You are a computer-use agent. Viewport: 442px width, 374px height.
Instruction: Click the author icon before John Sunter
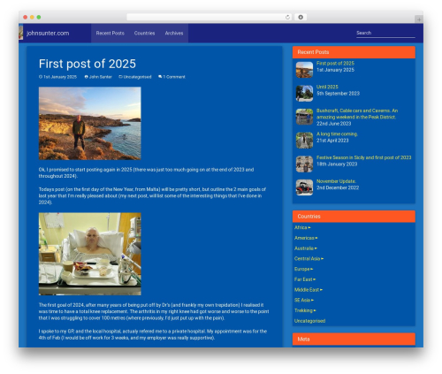87,77
